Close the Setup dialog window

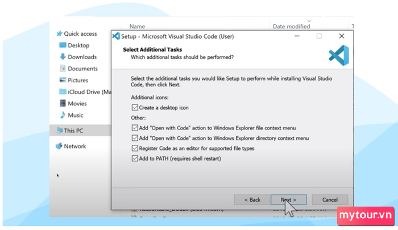click(342, 36)
